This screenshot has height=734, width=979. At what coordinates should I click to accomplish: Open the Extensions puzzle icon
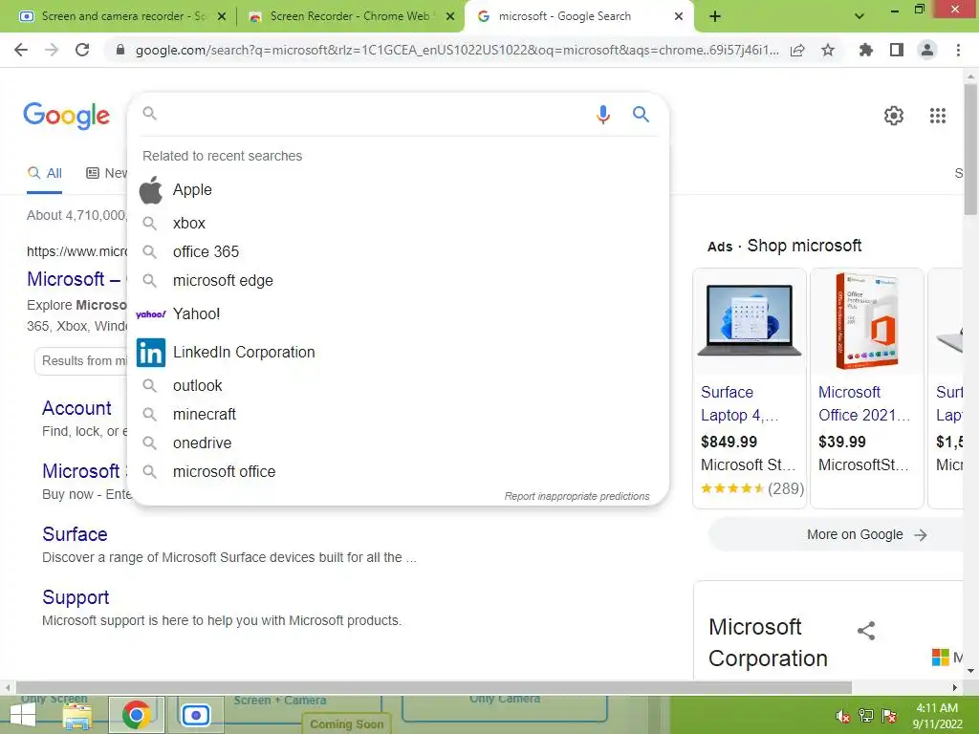865,50
